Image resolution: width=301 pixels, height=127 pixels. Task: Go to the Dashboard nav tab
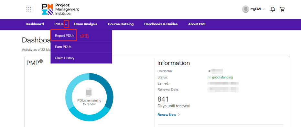tap(35, 24)
